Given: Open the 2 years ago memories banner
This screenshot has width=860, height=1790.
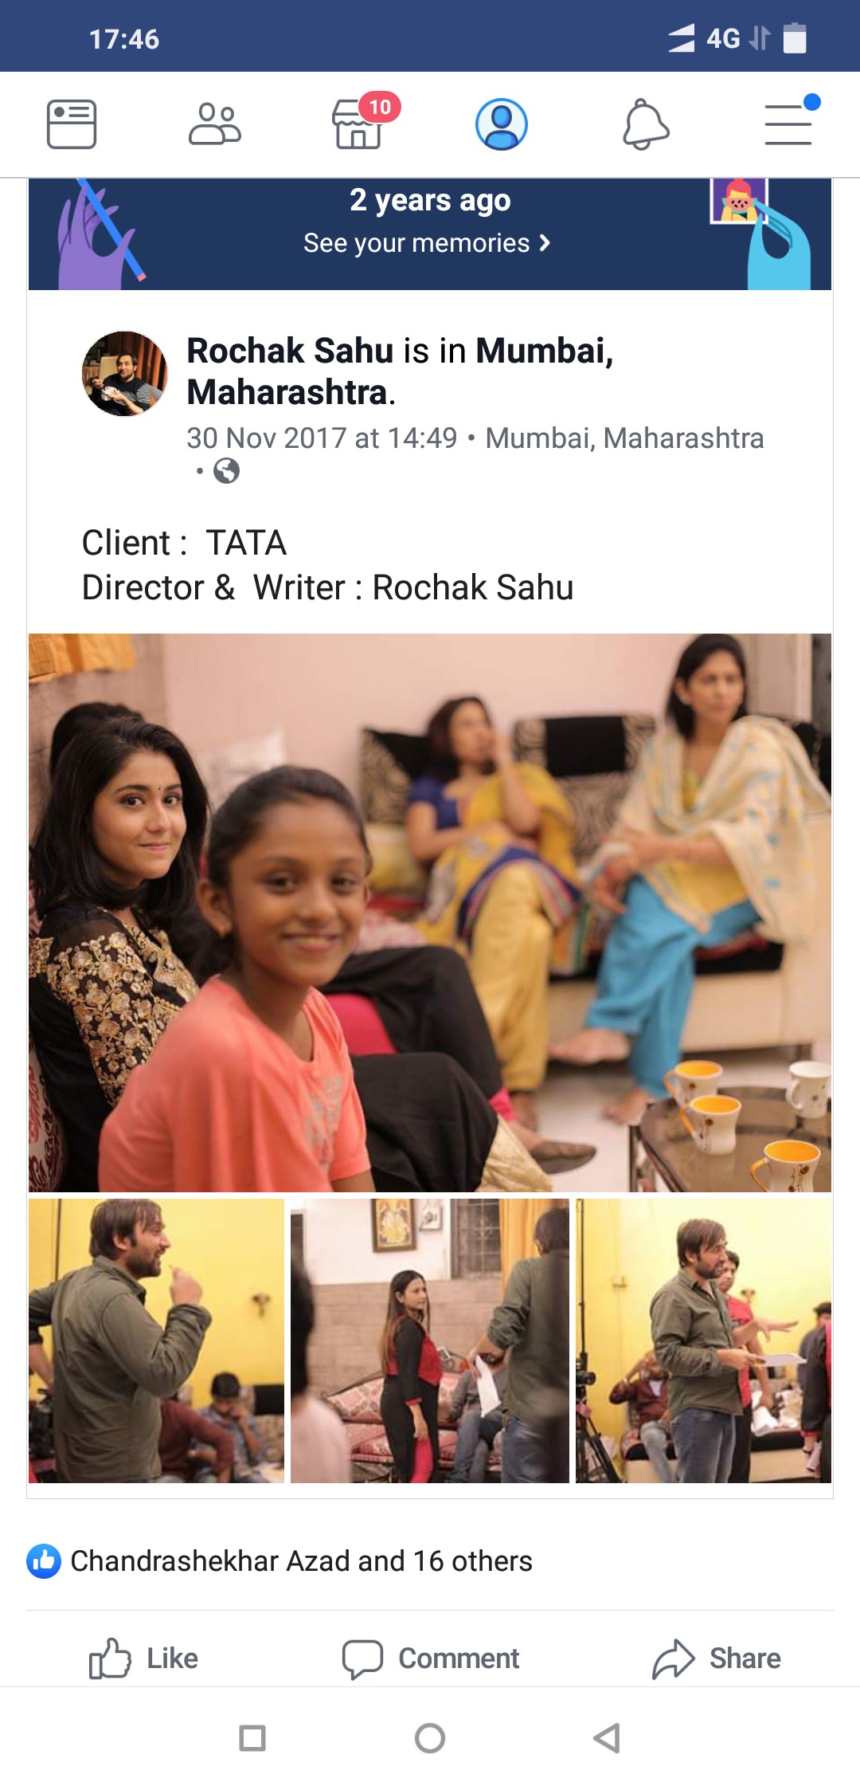Looking at the screenshot, I should tap(430, 234).
